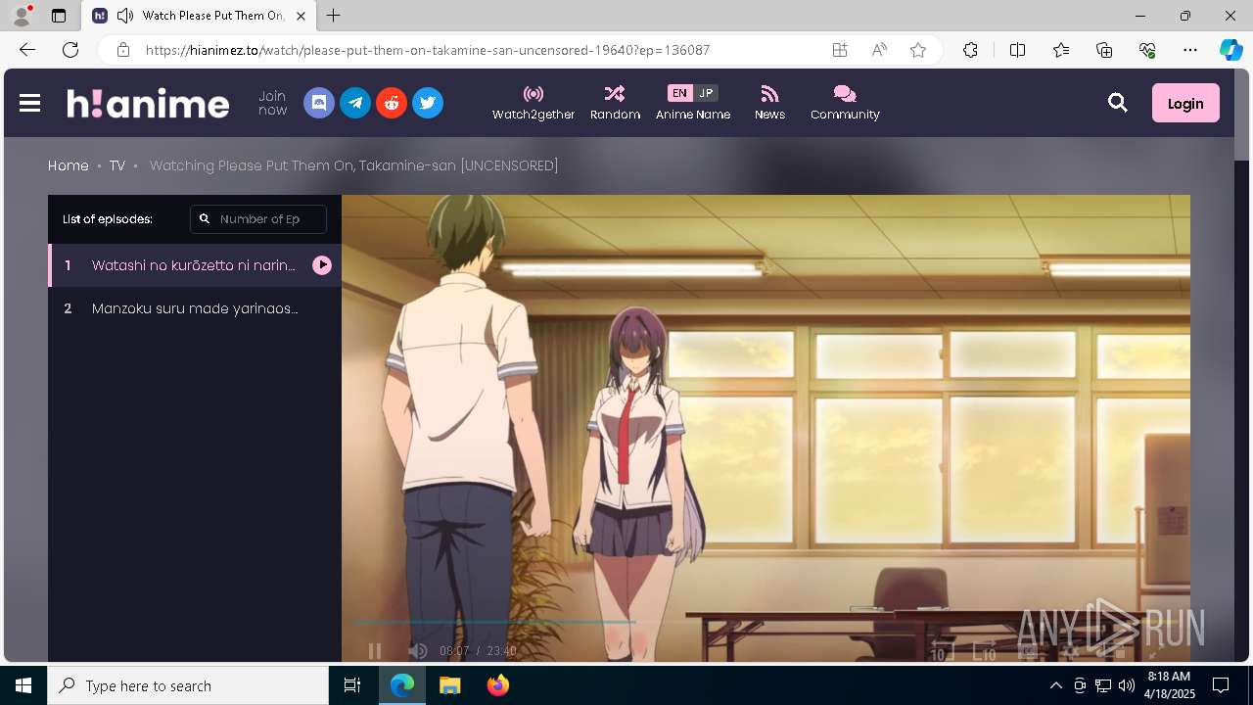The image size is (1253, 705).
Task: Go to the h!anime logo homepage
Action: click(x=148, y=103)
